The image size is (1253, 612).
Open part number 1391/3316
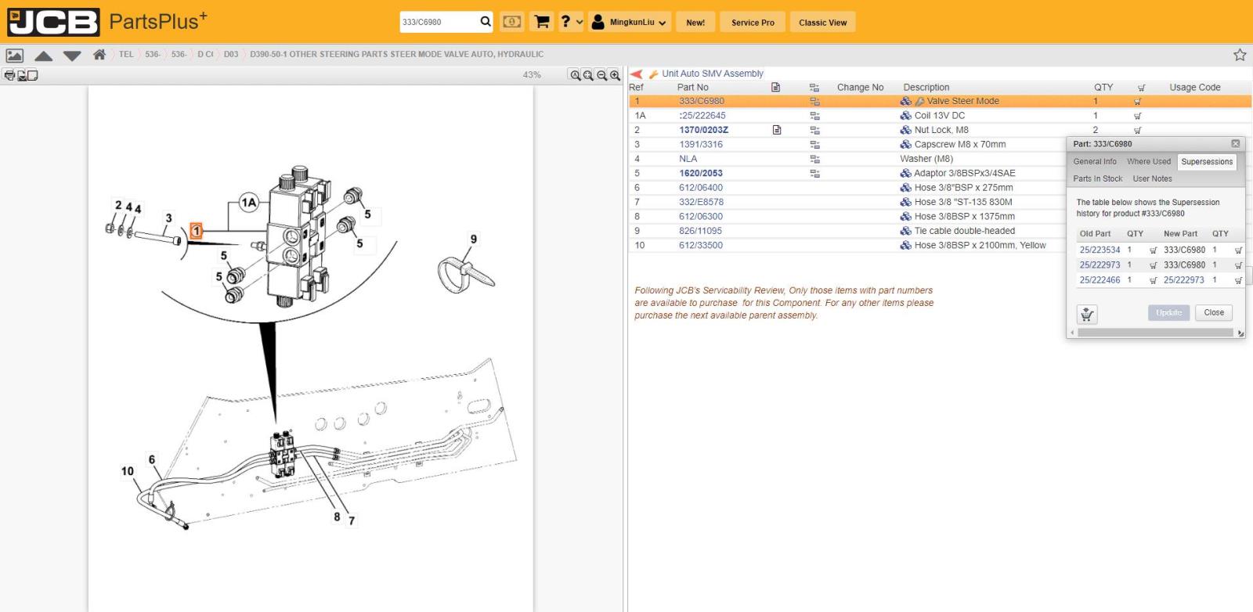pos(701,145)
